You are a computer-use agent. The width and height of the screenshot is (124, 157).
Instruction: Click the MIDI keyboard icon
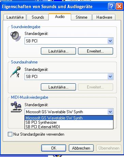pos(16,107)
